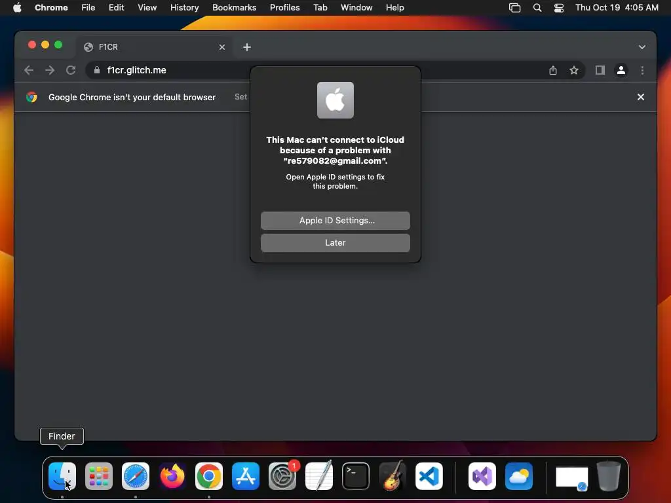Select the F1CR tab
This screenshot has height=503, width=671.
[154, 47]
